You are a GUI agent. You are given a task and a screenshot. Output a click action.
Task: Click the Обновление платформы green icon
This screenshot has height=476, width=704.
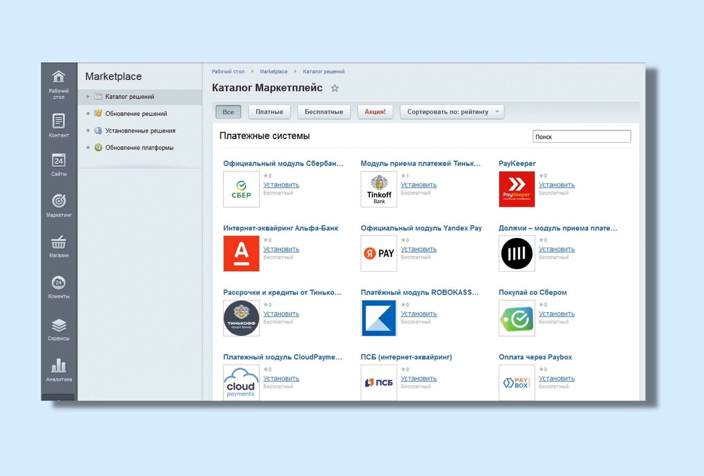(x=98, y=148)
